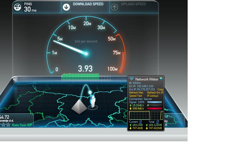Click the ping arrows icon

[18, 7]
